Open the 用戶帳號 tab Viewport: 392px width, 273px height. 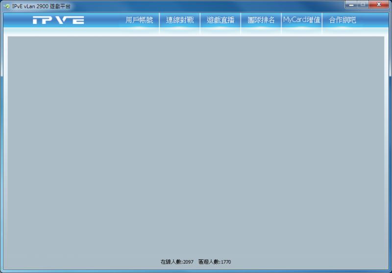(139, 20)
